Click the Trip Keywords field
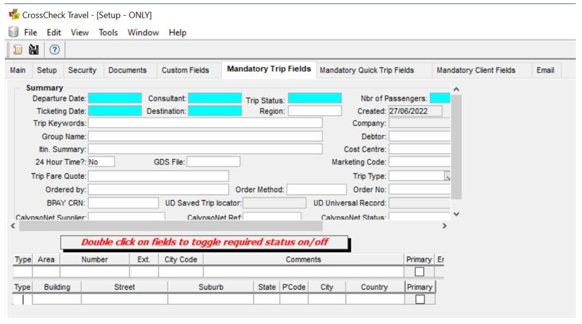This screenshot has height=324, width=582. 205,123
